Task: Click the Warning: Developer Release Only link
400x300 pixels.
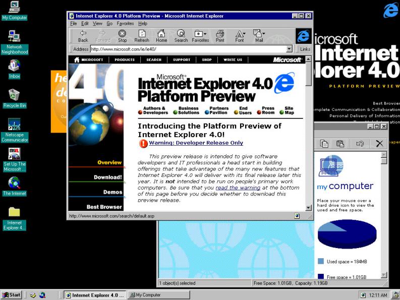Action: [196, 143]
